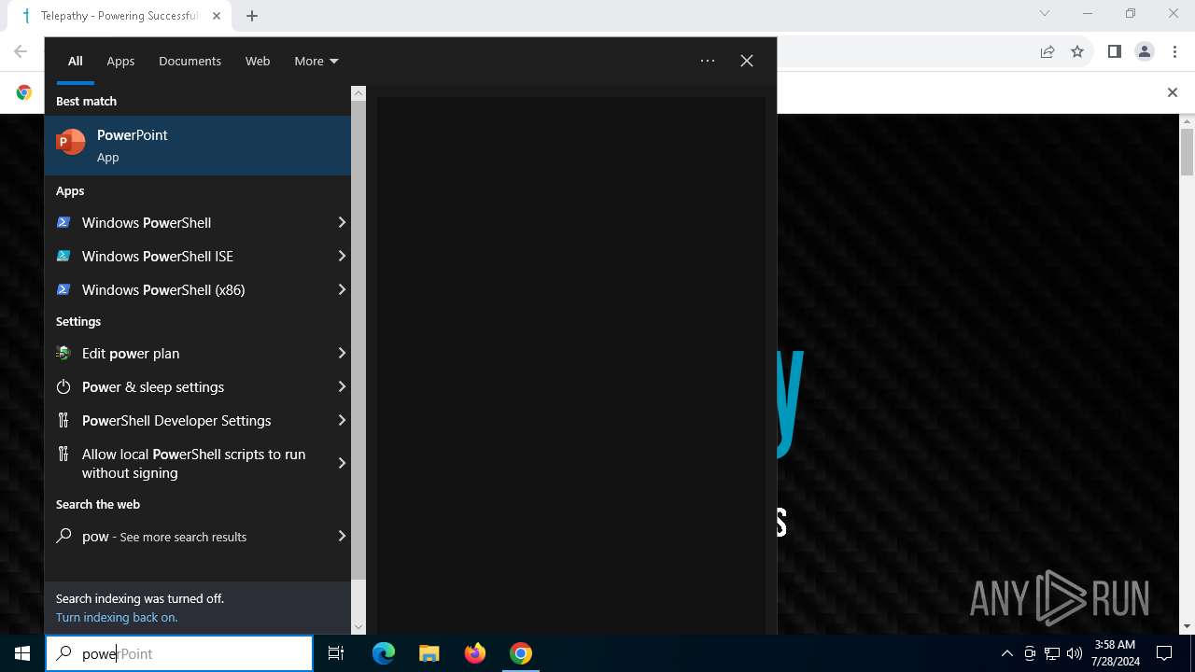
Task: Click the Chrome logo in the infobar
Action: tap(24, 92)
